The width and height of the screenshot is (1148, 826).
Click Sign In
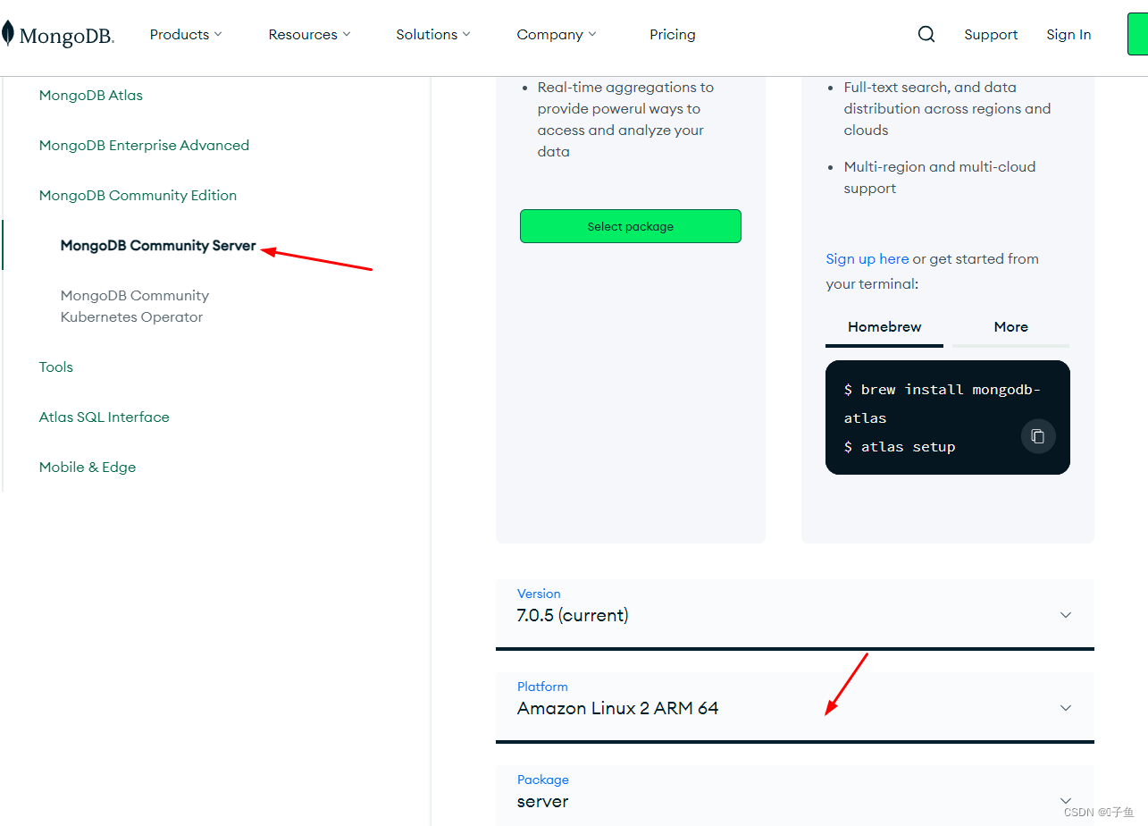(x=1068, y=34)
